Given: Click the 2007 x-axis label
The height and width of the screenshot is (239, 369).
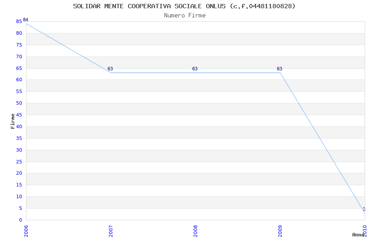Looking at the screenshot, I should click(111, 231).
